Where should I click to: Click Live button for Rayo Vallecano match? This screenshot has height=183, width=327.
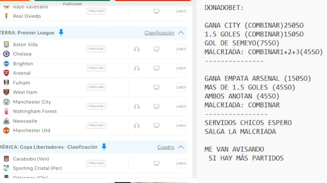181,11
